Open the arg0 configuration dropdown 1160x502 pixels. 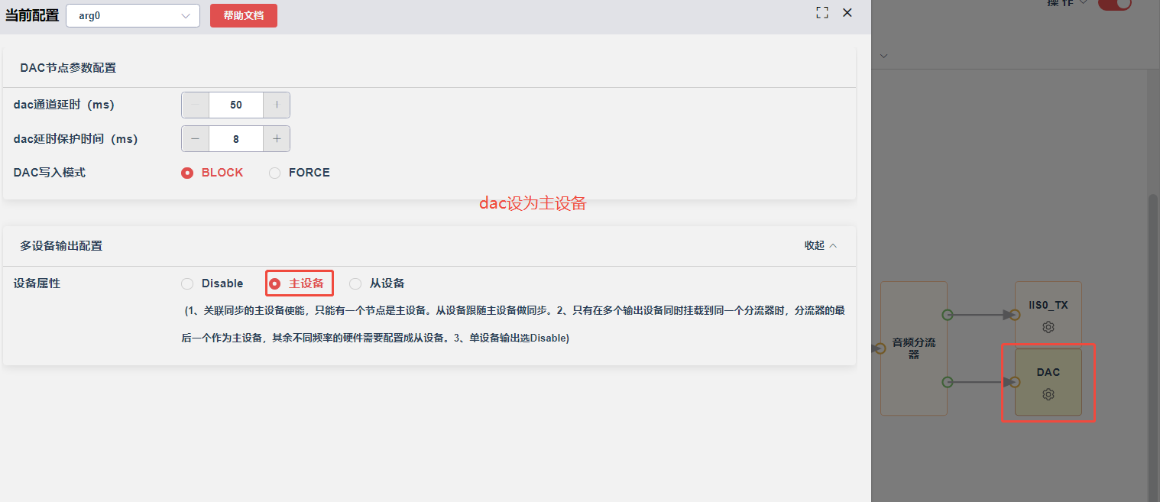[x=133, y=15]
